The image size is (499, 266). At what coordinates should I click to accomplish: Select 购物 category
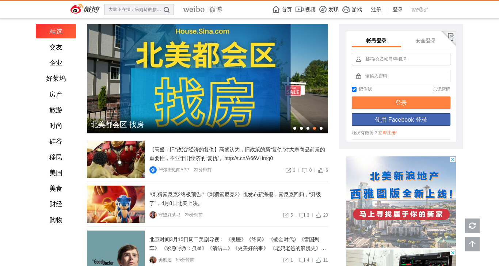56,220
